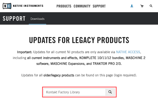Open the Community menu
The width and height of the screenshot is (158, 107).
click(x=82, y=6)
